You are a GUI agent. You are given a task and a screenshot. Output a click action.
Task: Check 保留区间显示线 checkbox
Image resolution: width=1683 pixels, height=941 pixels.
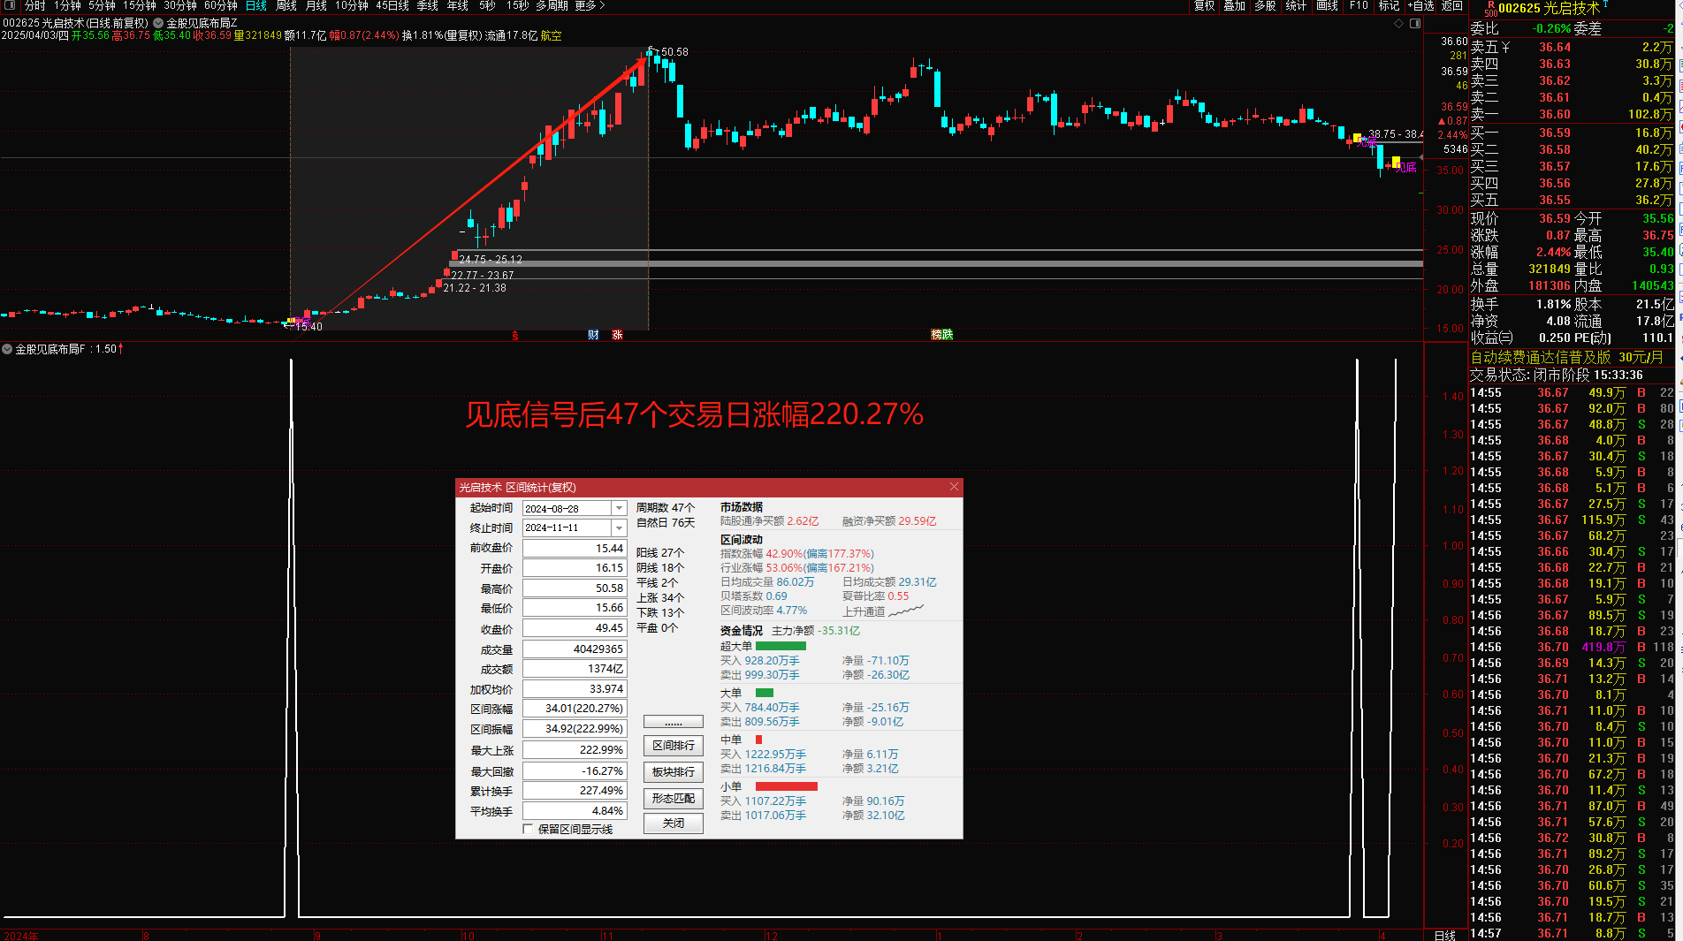[x=528, y=829]
